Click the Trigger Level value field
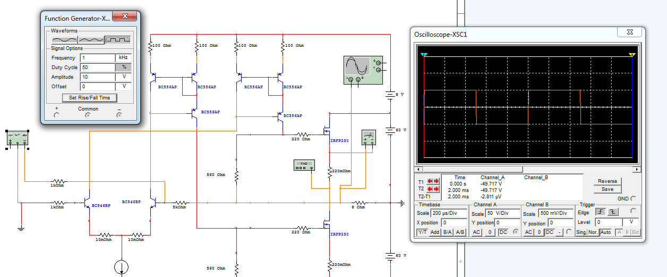This screenshot has height=277, width=667. tap(609, 222)
